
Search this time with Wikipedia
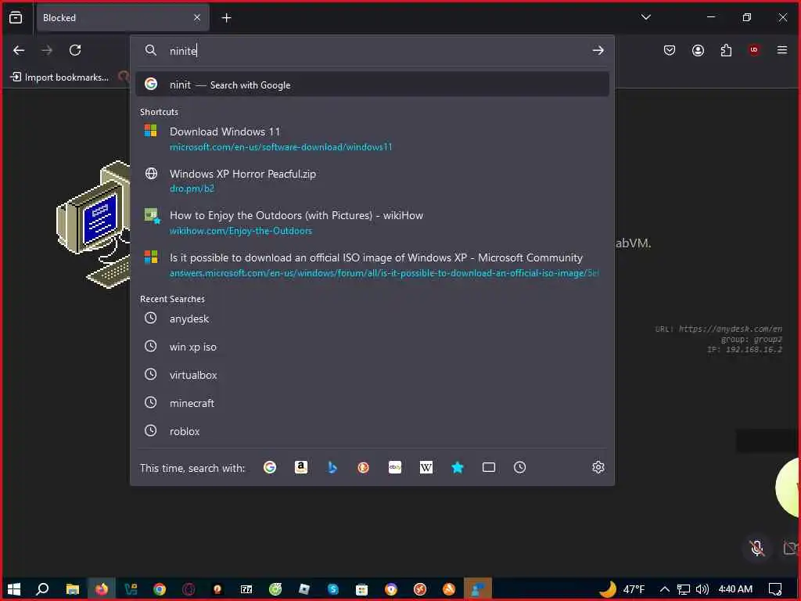click(426, 467)
